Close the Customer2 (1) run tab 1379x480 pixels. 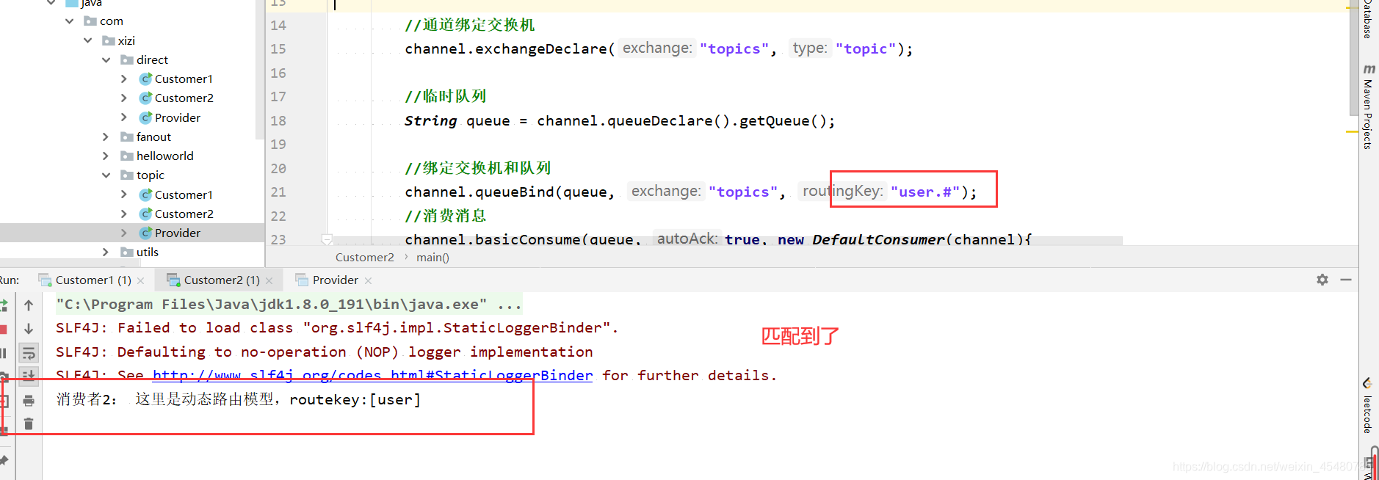[x=269, y=280]
